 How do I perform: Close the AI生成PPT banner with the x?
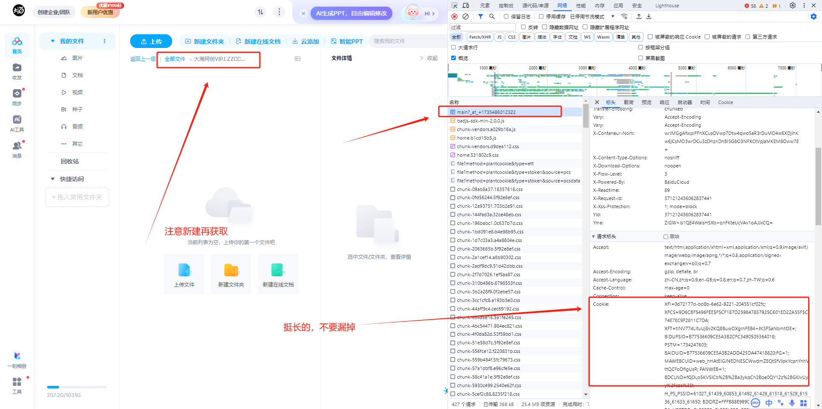pyautogui.click(x=304, y=13)
